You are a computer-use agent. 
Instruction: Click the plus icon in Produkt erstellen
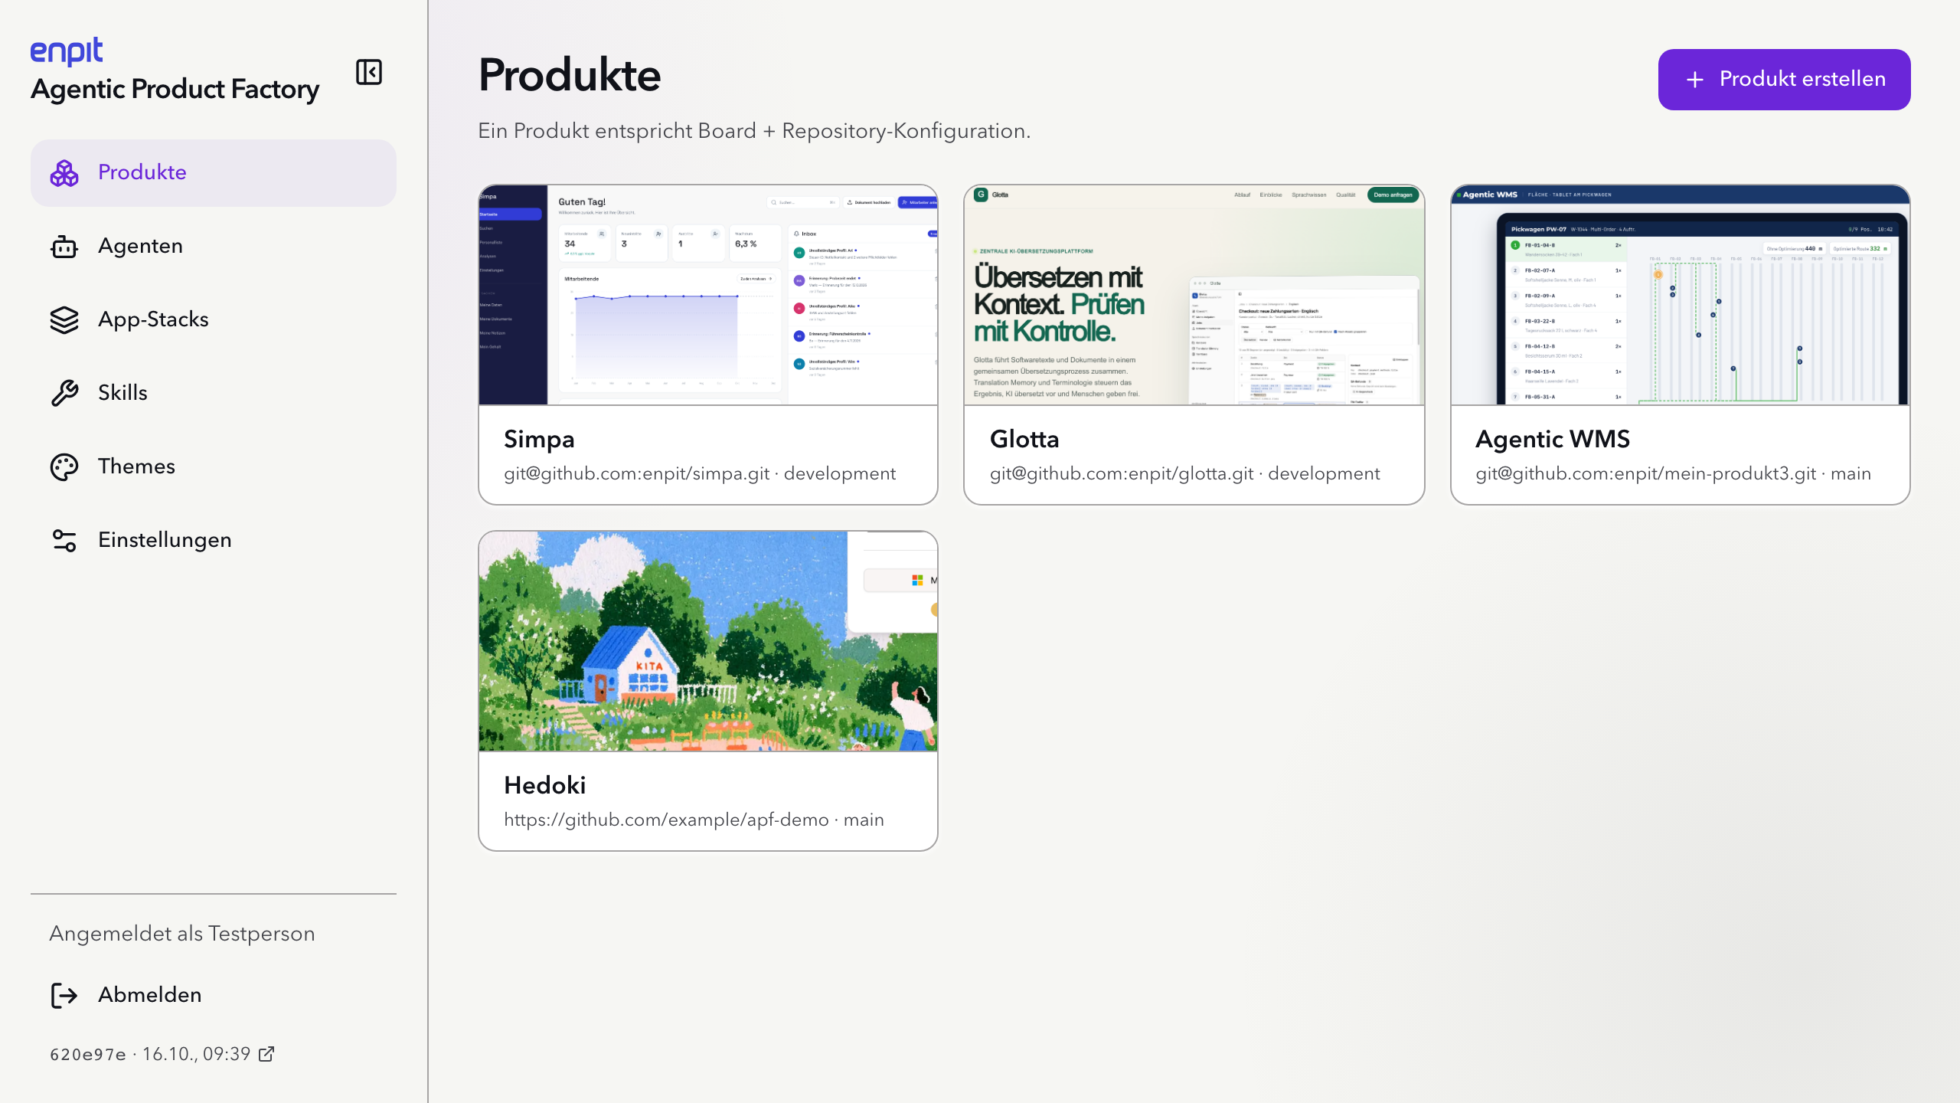click(1695, 80)
